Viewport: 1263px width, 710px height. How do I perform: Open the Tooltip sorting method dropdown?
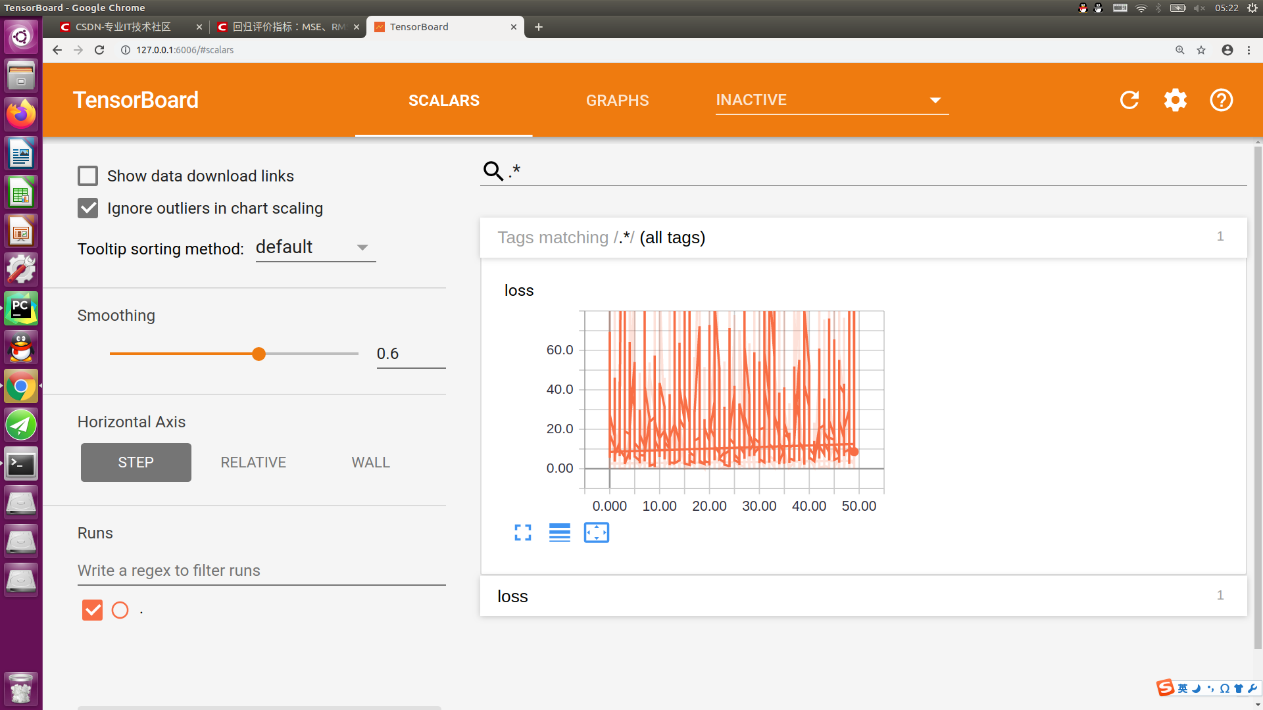click(315, 247)
